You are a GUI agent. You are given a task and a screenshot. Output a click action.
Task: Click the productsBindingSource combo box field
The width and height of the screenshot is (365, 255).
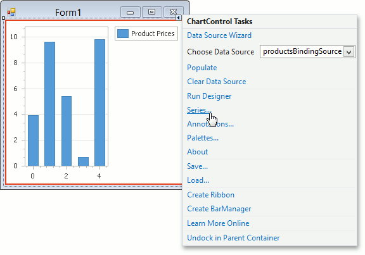point(307,52)
